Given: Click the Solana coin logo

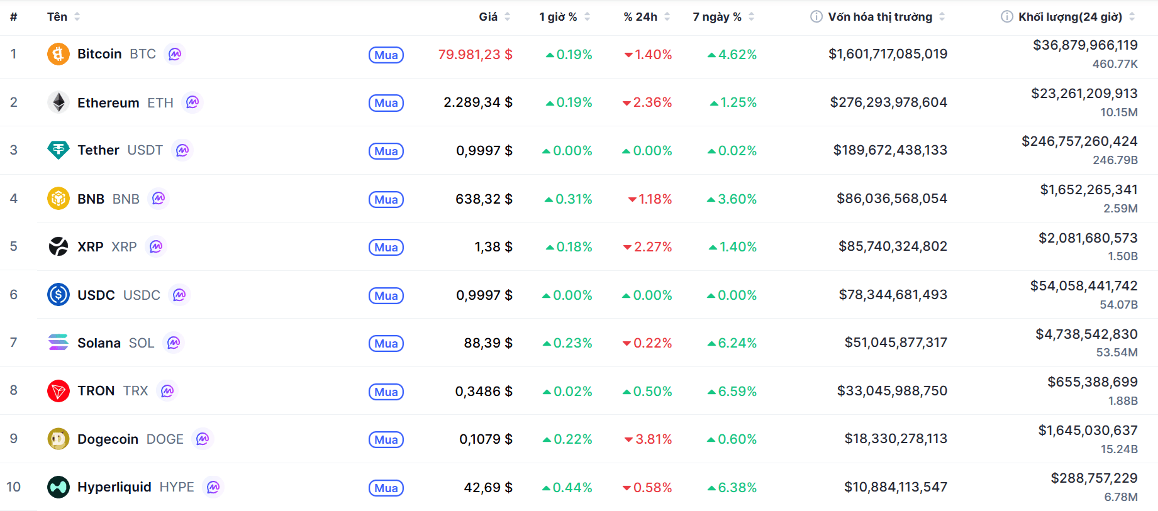Looking at the screenshot, I should (x=58, y=343).
